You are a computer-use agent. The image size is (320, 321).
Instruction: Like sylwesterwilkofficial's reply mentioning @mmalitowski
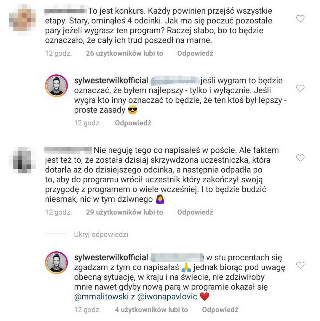click(300, 265)
